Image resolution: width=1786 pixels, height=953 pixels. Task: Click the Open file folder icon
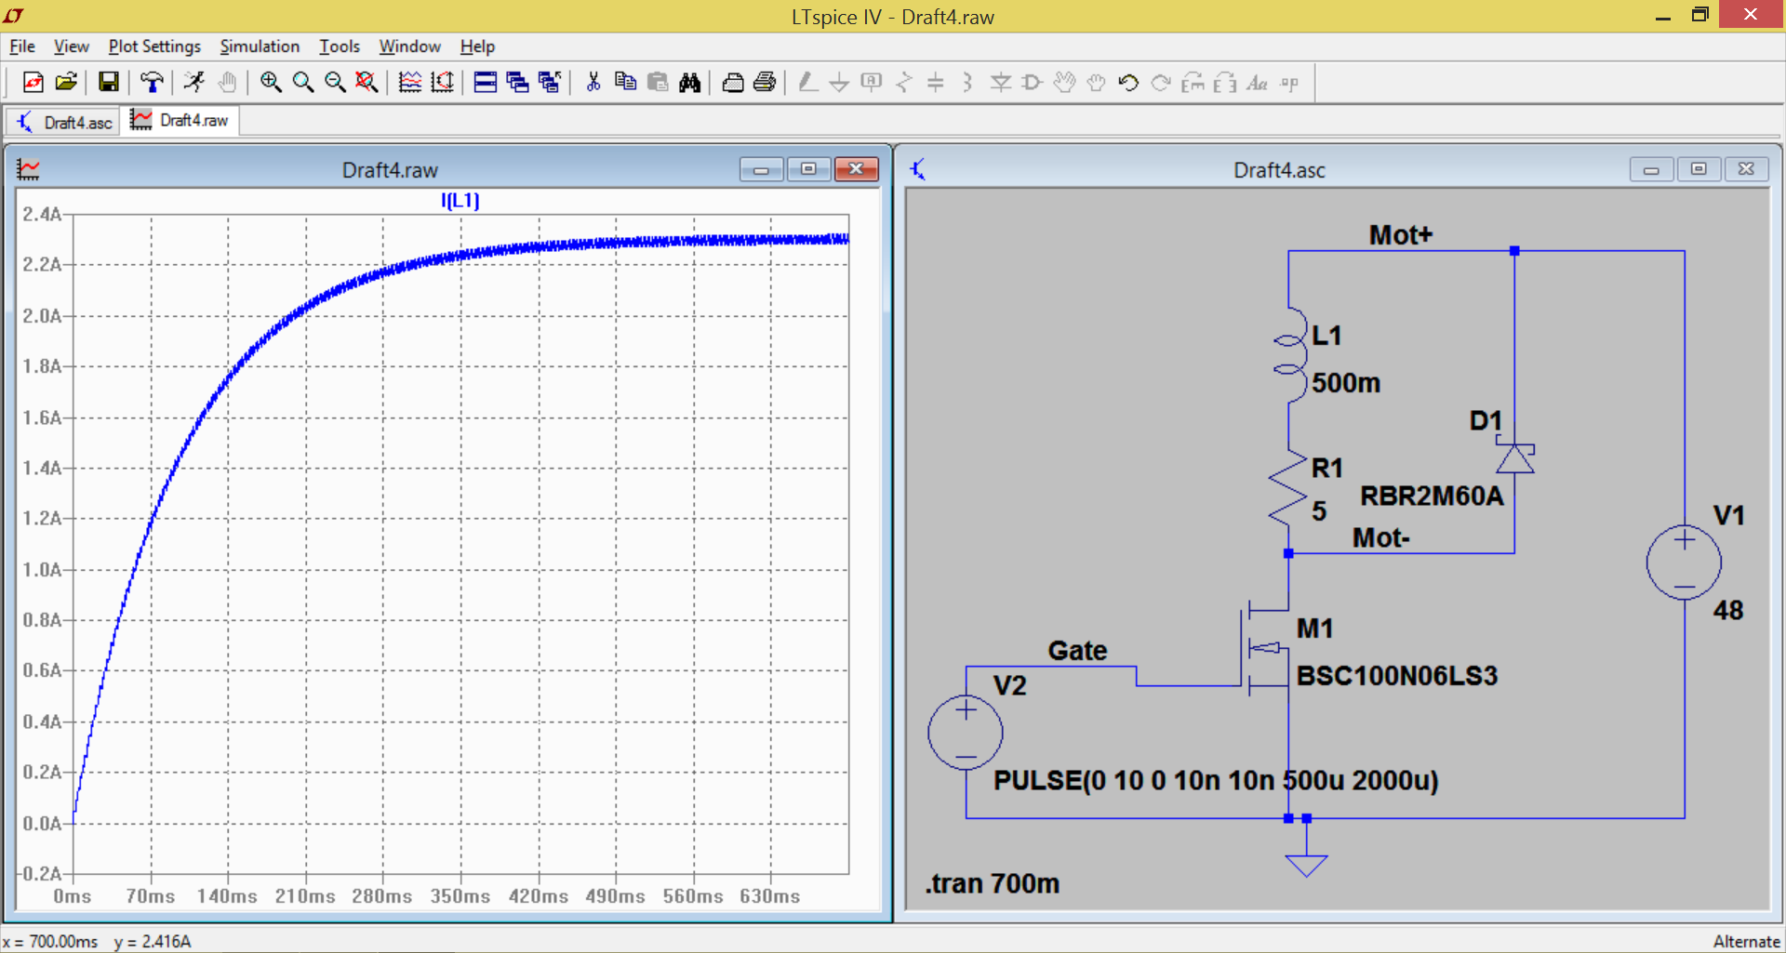pyautogui.click(x=65, y=83)
